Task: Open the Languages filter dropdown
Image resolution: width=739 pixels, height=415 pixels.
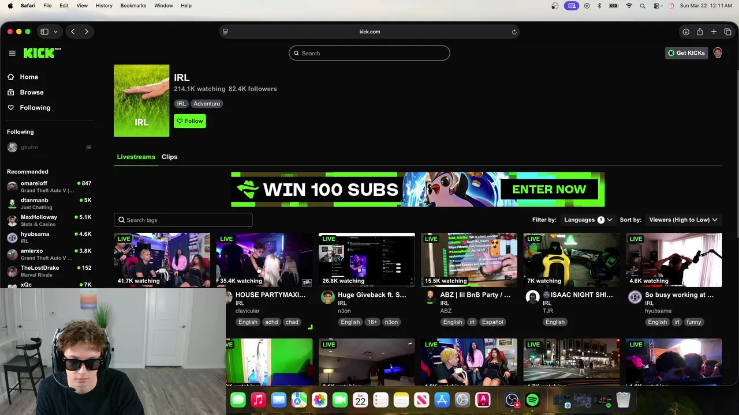Action: coord(588,220)
